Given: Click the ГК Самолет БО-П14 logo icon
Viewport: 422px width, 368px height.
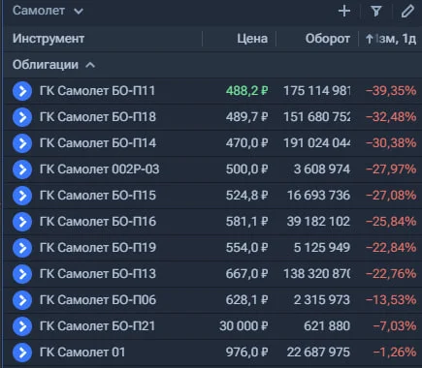Looking at the screenshot, I should 22,143.
